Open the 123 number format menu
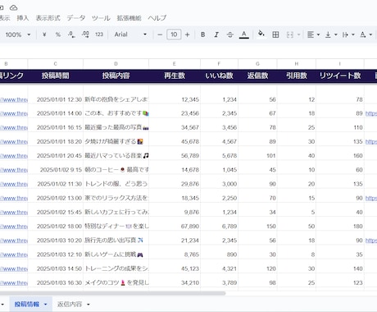 [x=99, y=34]
